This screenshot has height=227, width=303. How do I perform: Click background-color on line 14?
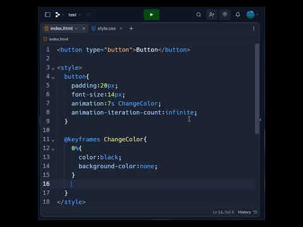(107, 166)
